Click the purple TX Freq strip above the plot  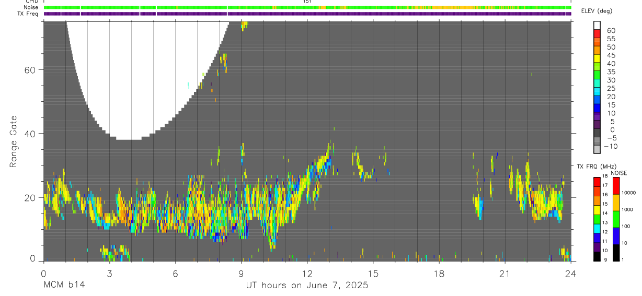(307, 14)
